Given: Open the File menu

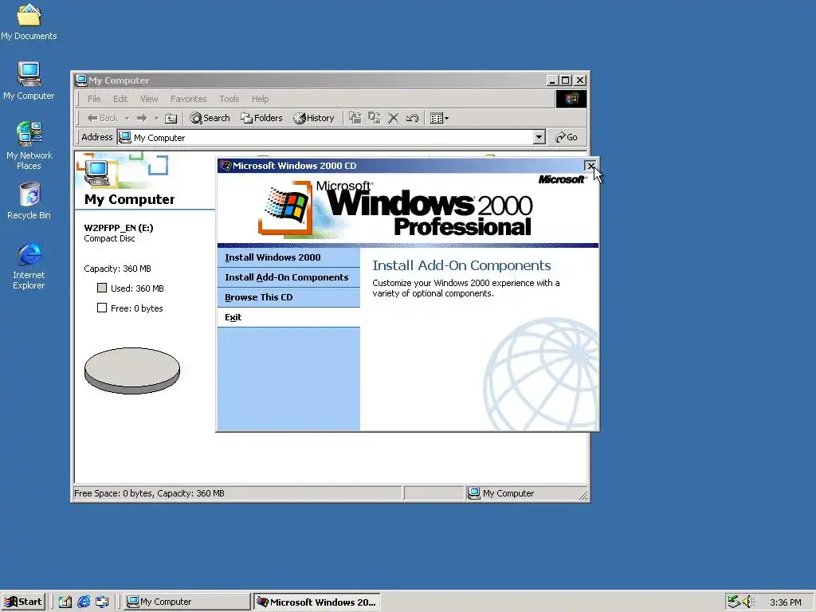Looking at the screenshot, I should (94, 99).
